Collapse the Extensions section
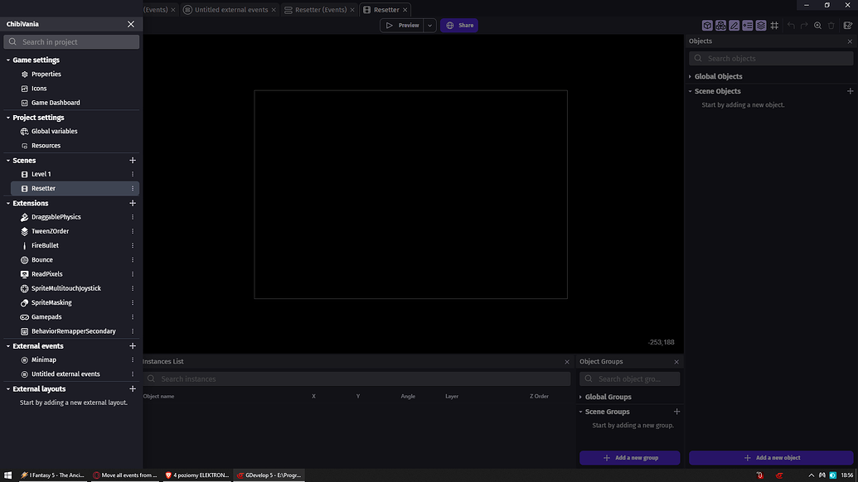 [8, 203]
